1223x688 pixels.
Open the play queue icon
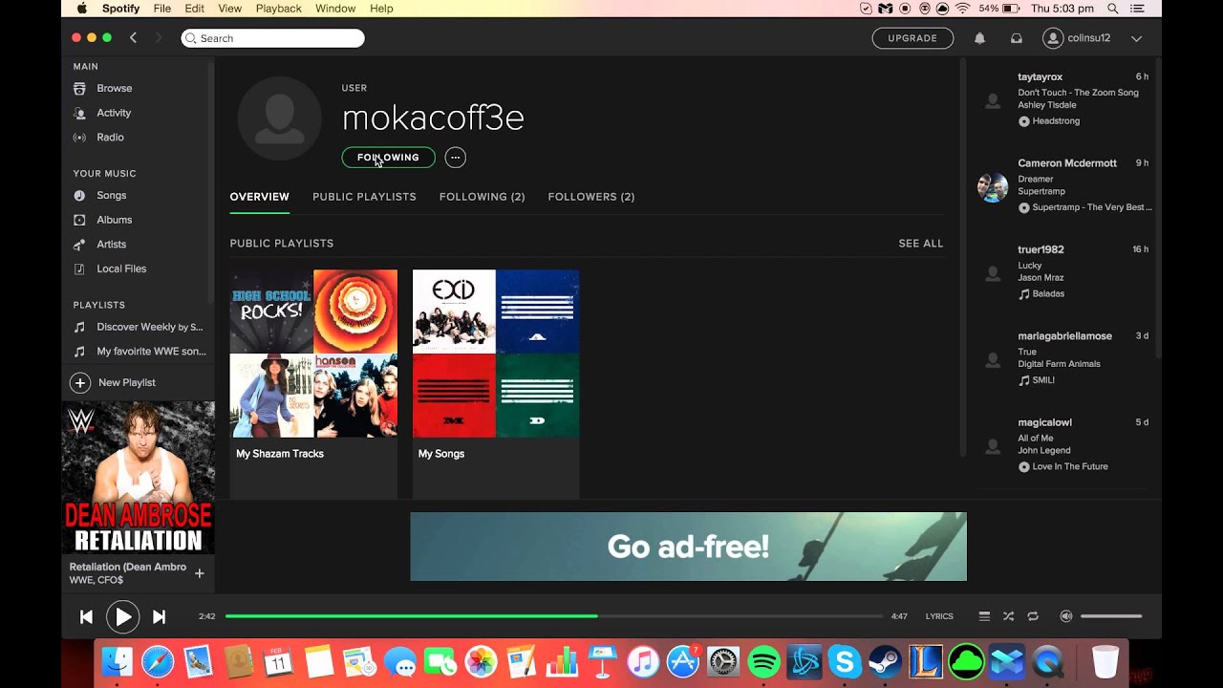(984, 616)
